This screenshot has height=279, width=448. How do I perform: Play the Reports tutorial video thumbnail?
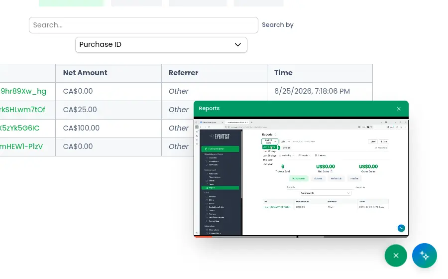coord(301,177)
